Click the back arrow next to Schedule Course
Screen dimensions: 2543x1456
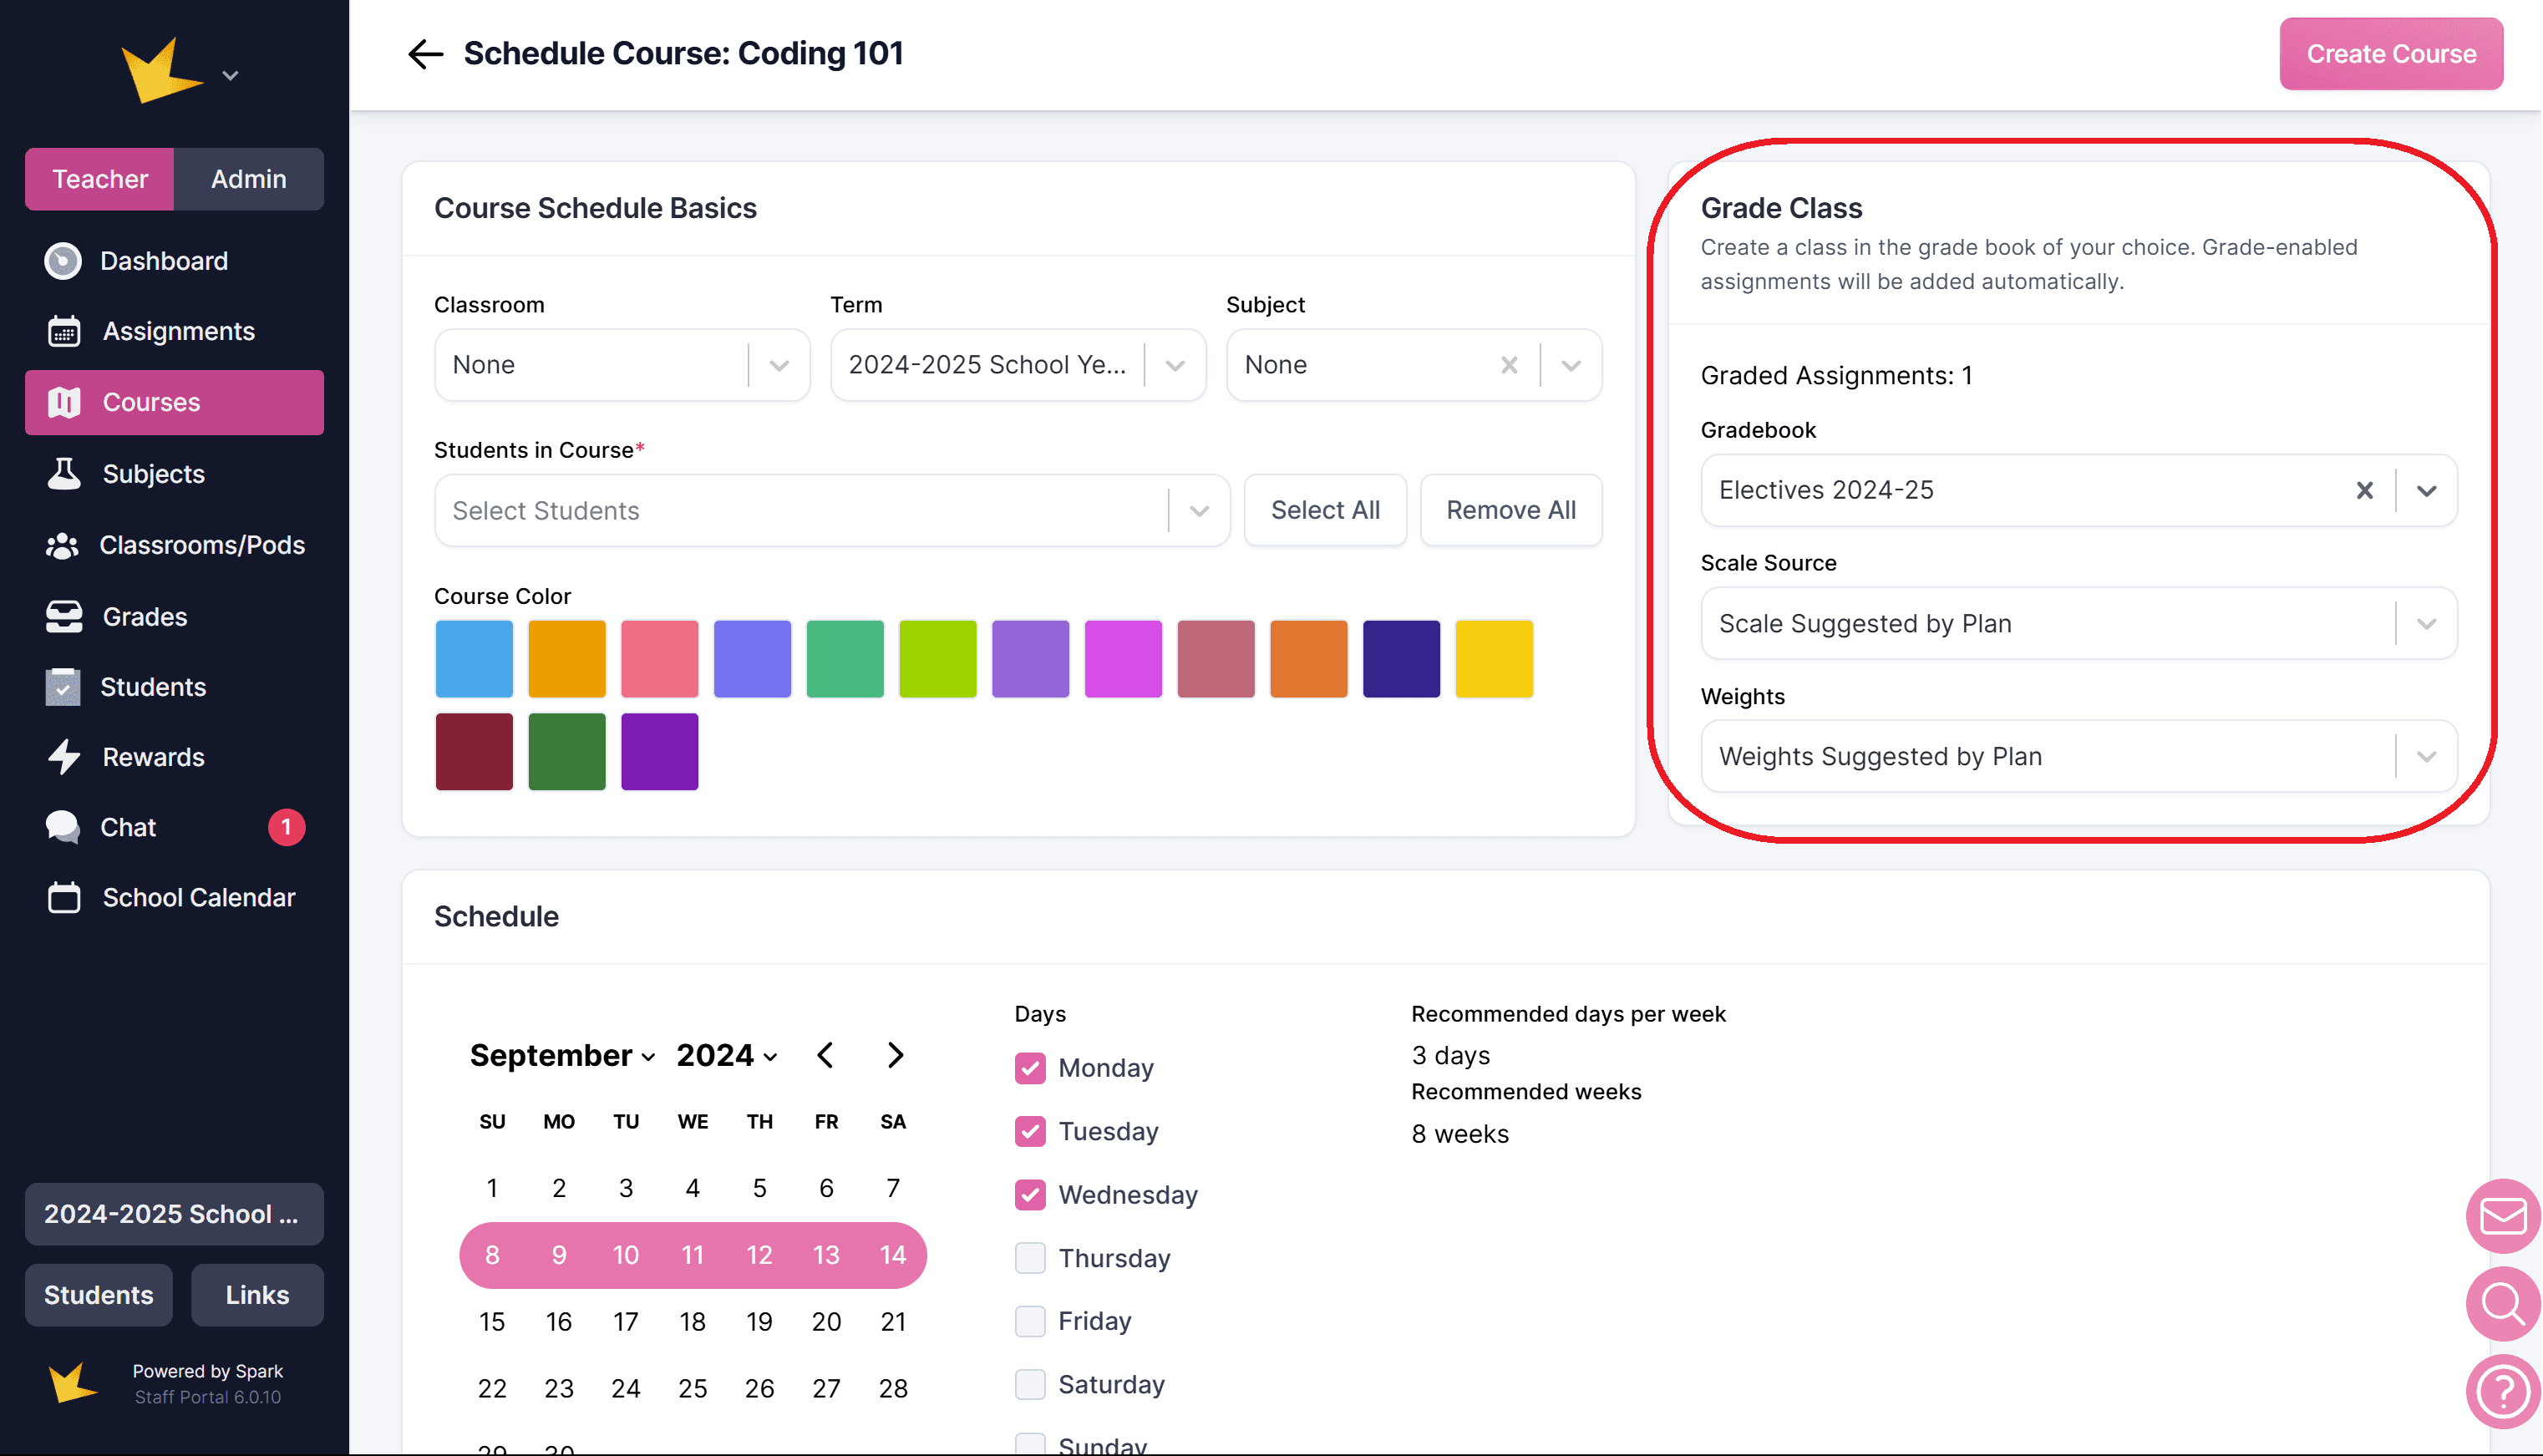(425, 54)
